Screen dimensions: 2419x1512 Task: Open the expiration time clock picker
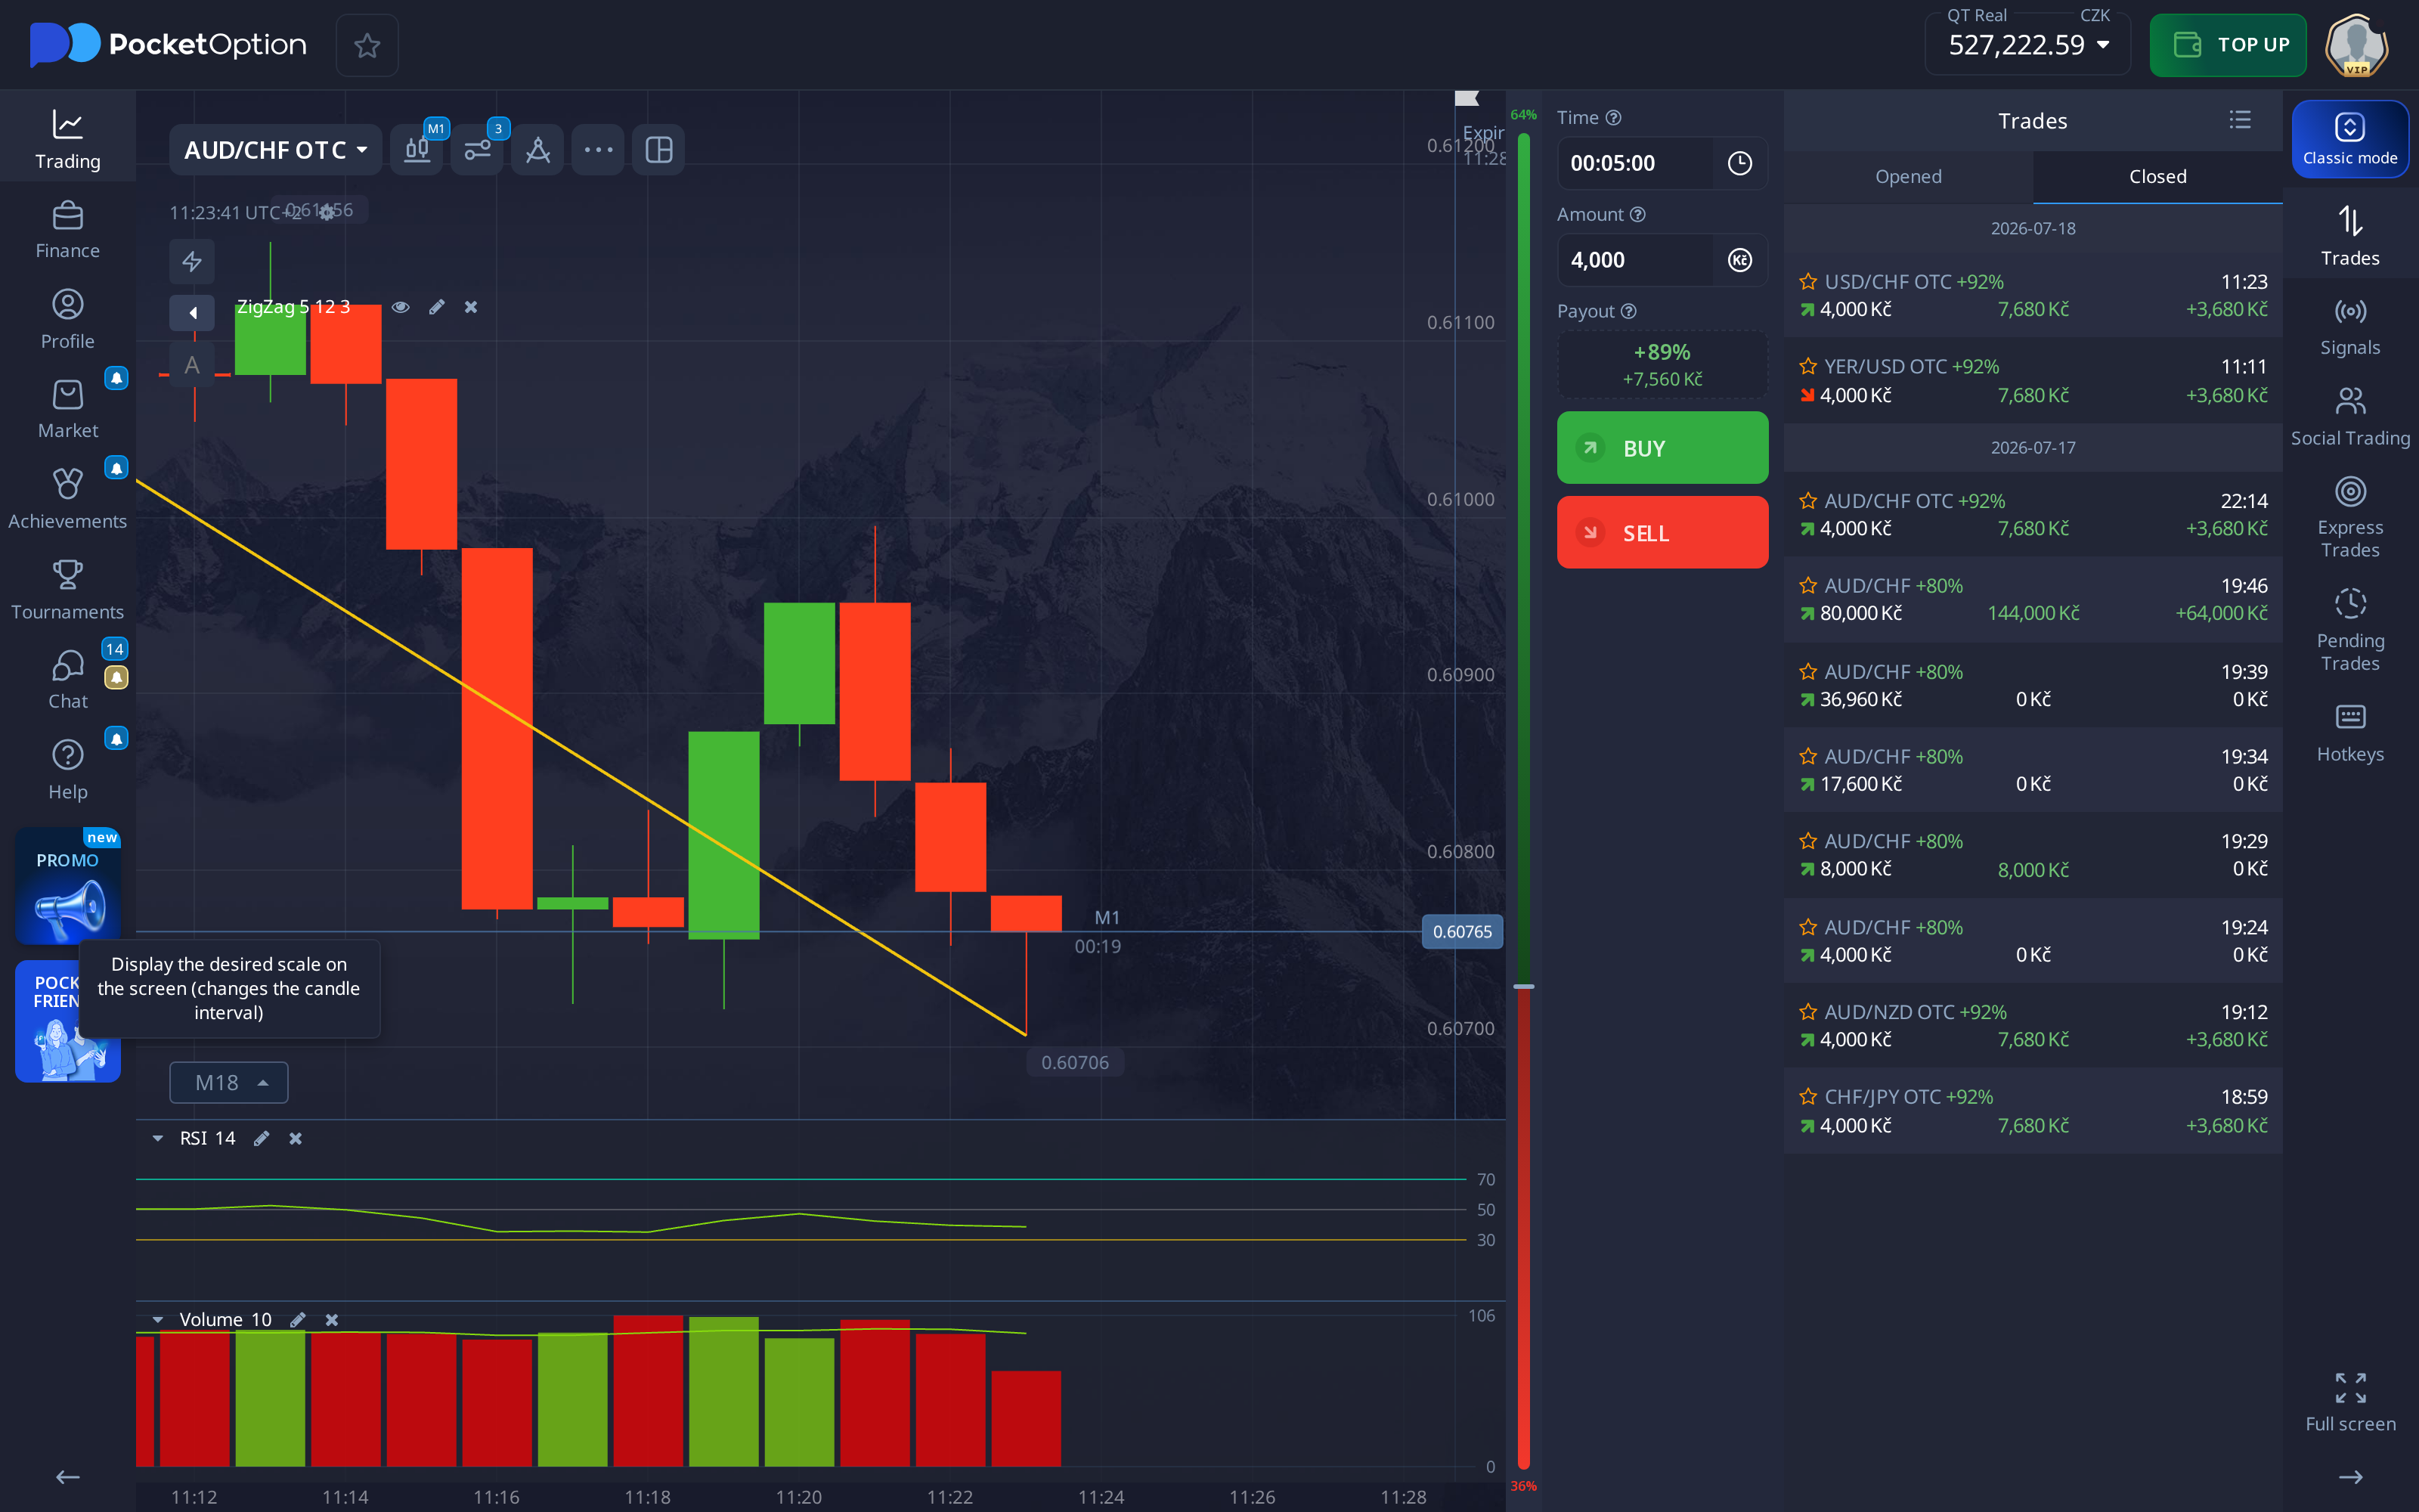click(1740, 163)
